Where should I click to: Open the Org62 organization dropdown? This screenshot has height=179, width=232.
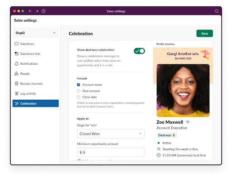click(36, 33)
